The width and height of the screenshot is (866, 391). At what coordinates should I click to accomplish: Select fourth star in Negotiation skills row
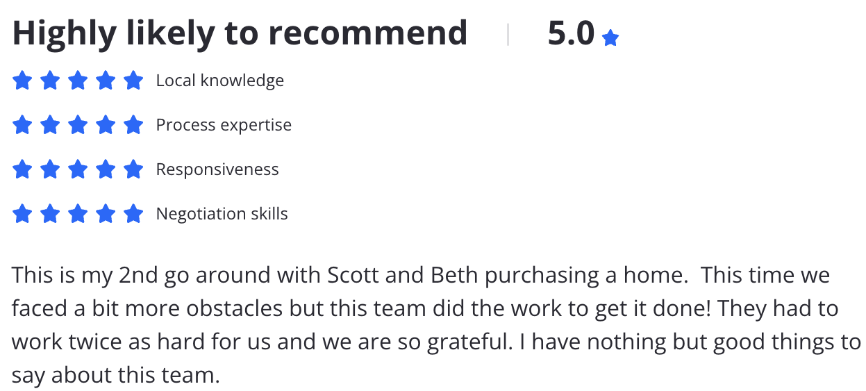click(x=106, y=214)
